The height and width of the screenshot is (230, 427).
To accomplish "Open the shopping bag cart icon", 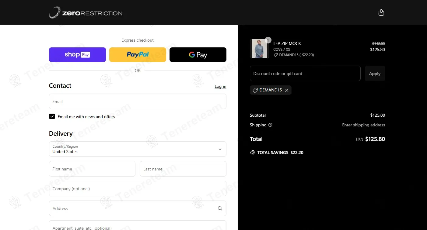I will click(x=381, y=13).
